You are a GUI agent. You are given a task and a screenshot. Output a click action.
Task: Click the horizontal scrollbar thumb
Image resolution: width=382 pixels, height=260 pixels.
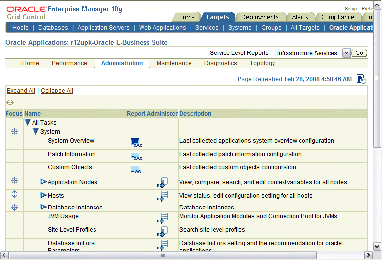(163, 255)
